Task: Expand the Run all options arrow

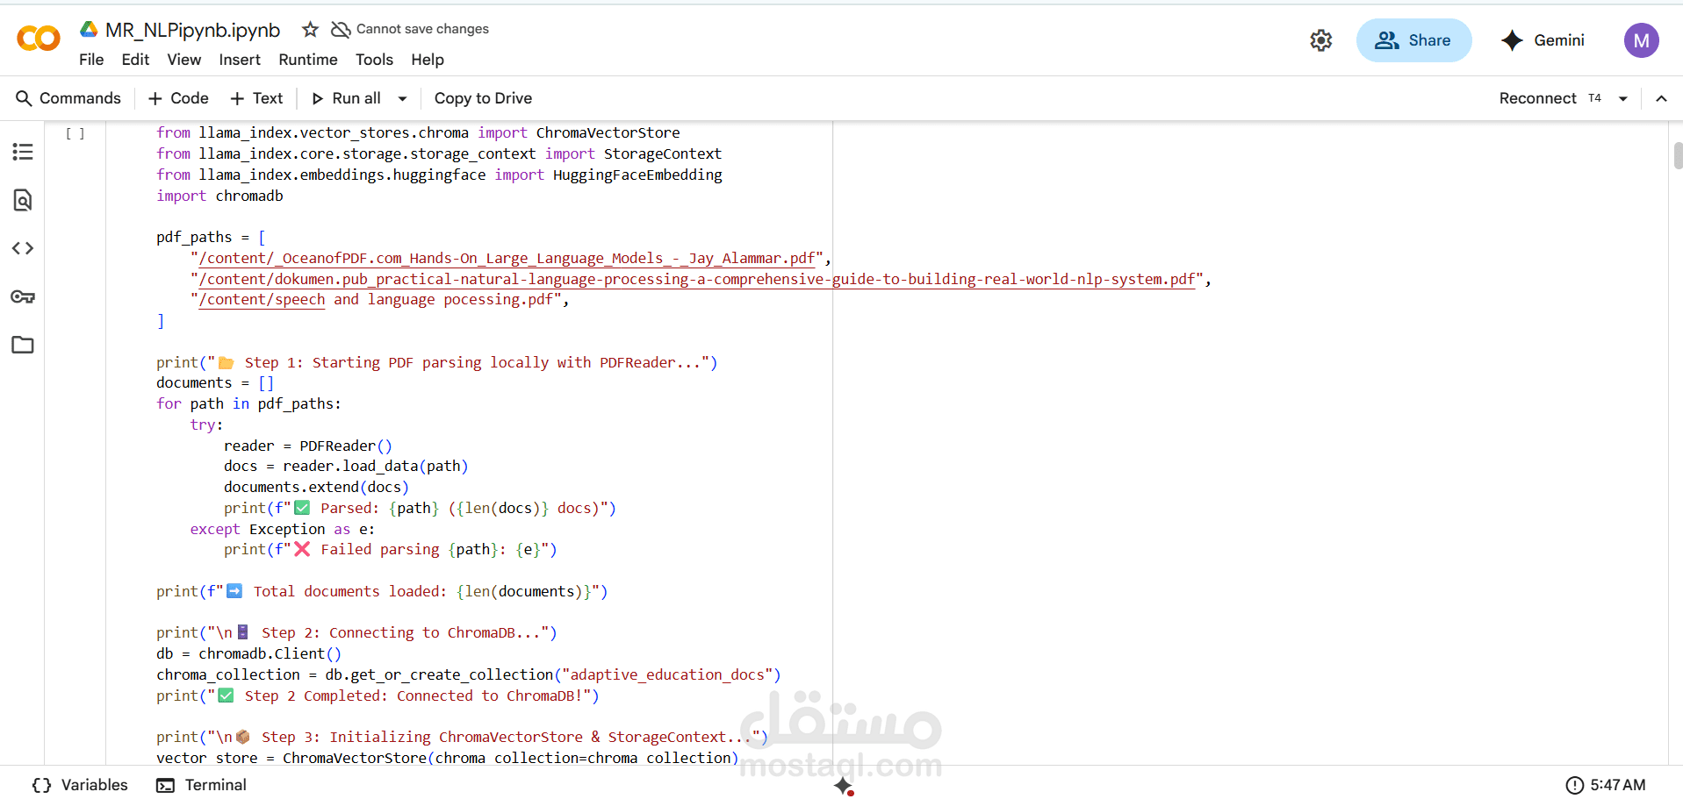Action: tap(403, 99)
